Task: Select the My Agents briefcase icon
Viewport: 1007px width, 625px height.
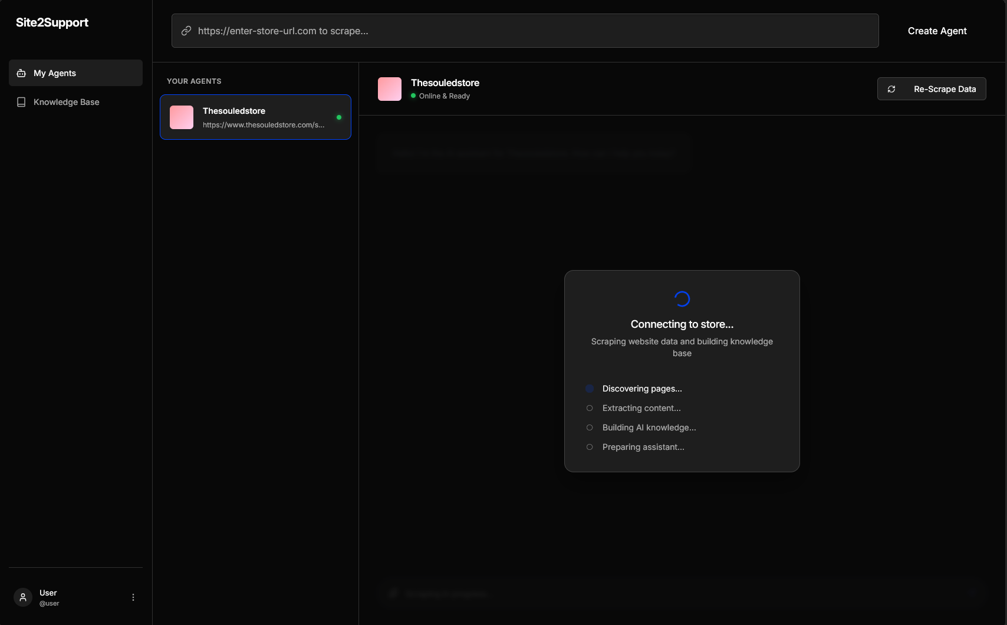Action: pyautogui.click(x=21, y=73)
